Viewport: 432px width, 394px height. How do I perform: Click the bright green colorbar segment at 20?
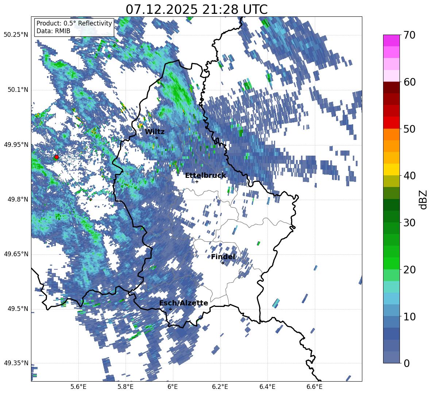click(x=391, y=263)
